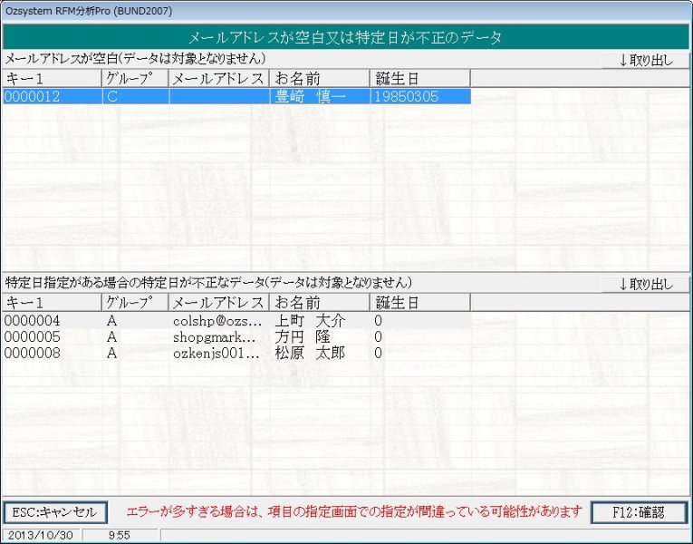The height and width of the screenshot is (544, 693).
Task: Click the ↓取り出し button for the invalid-date list
Action: click(x=646, y=284)
